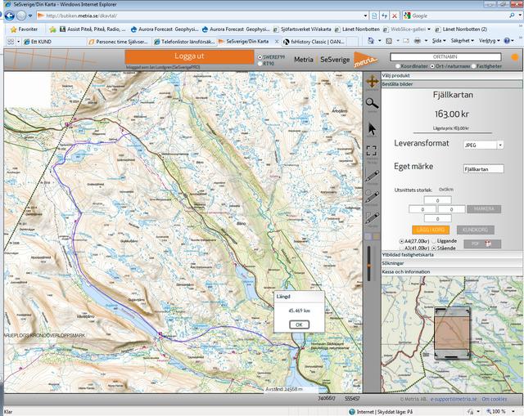Viewport: 524px width, 416px height.
Task: Select the arrow pointer tool
Action: pyautogui.click(x=372, y=128)
